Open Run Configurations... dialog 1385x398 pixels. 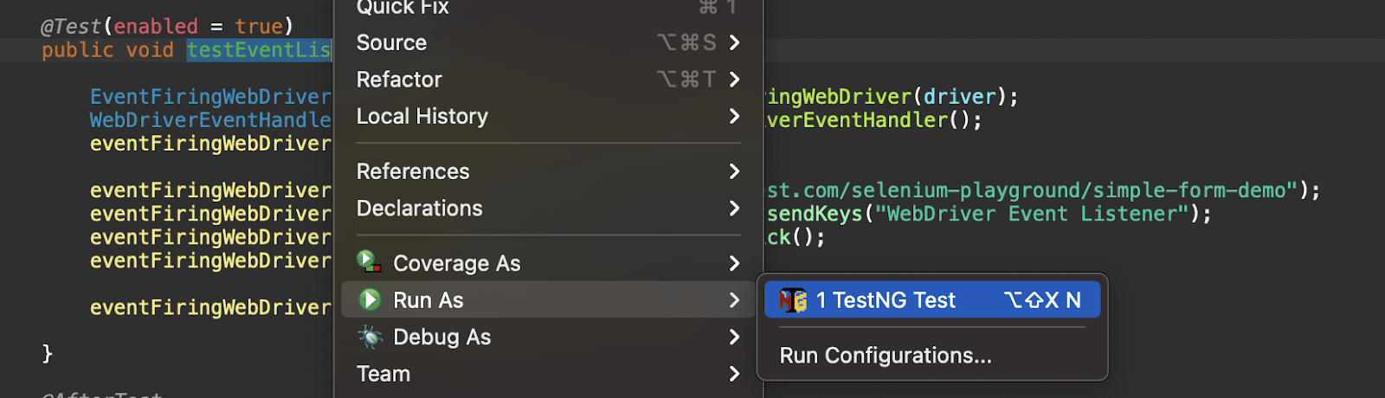click(886, 356)
